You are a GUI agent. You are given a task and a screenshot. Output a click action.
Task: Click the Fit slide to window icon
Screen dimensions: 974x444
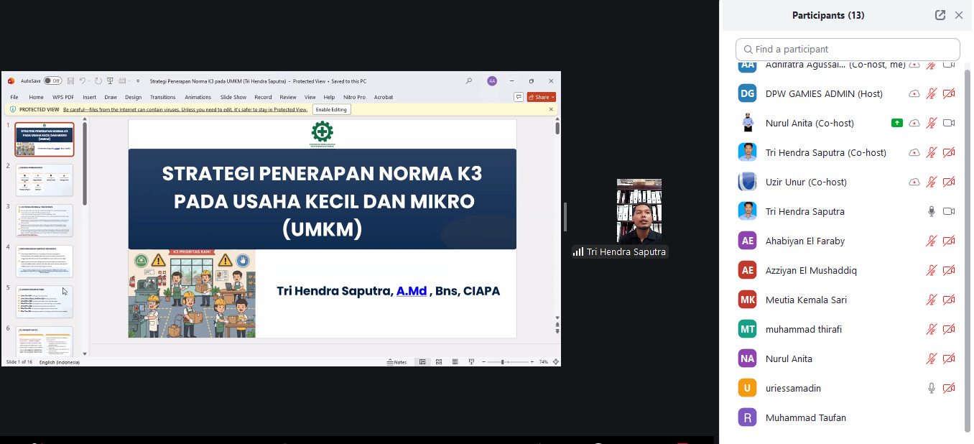[555, 362]
